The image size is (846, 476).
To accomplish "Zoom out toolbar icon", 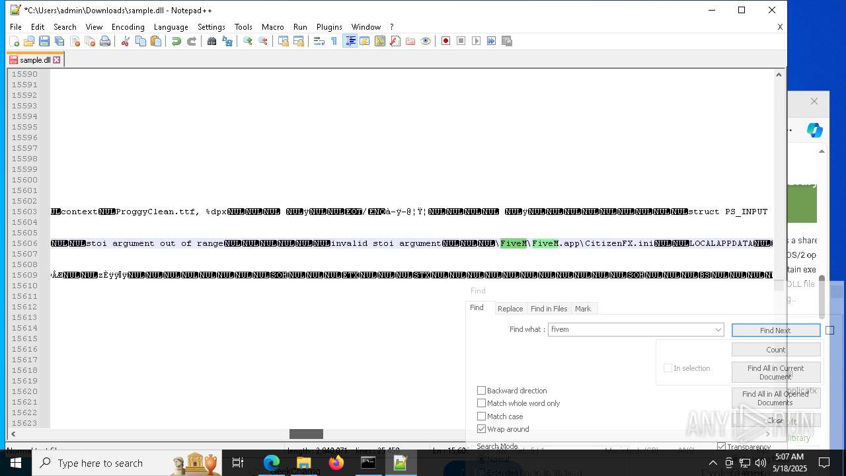I will (263, 41).
